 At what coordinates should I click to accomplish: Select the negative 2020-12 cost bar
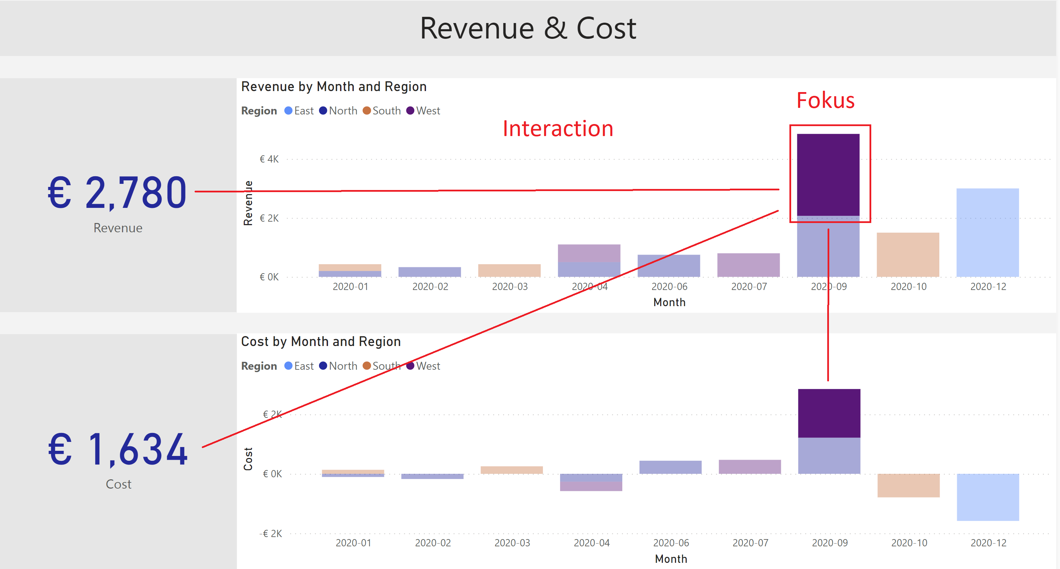point(987,497)
